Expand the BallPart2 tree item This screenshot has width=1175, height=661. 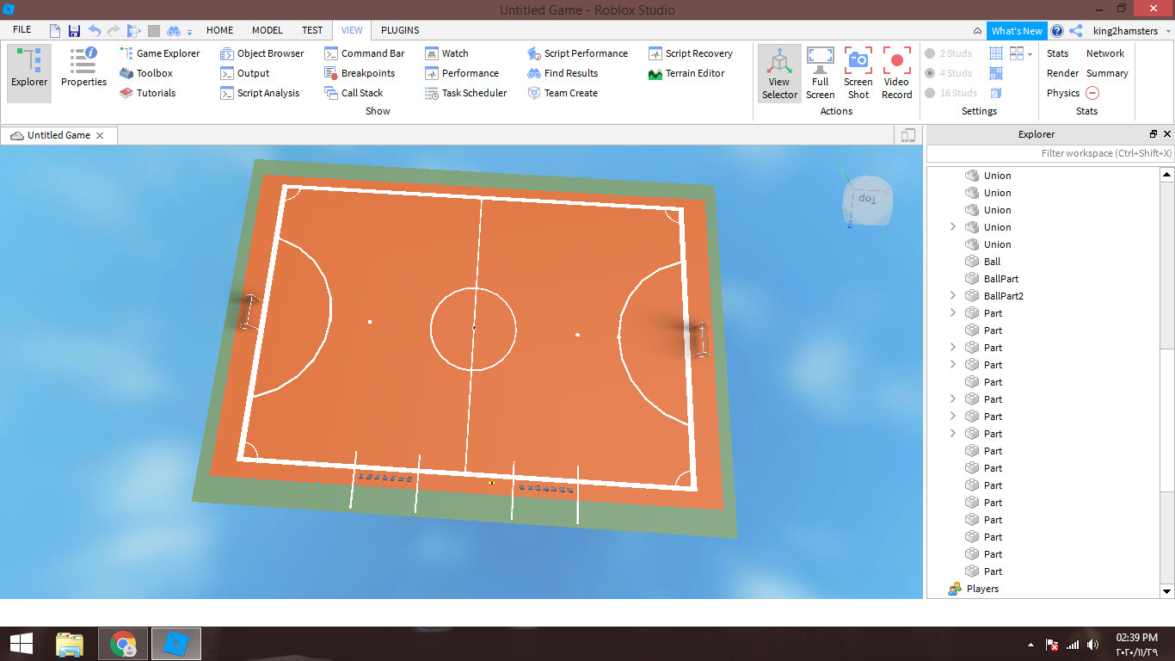[952, 296]
